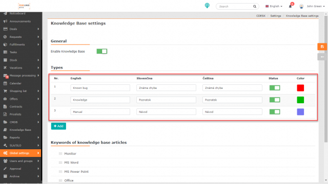Image resolution: width=328 pixels, height=184 pixels.
Task: Open Announcements in the sidebar menu
Action: (x=20, y=21)
